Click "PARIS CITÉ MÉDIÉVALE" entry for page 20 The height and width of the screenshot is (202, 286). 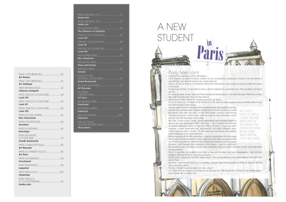(41, 74)
